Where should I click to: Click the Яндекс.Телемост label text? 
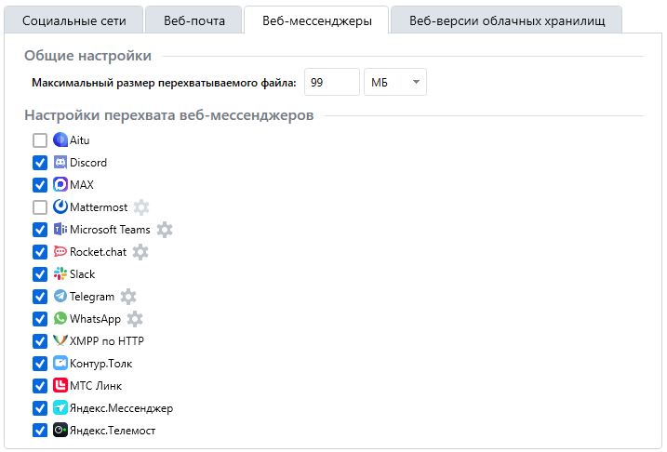tap(113, 431)
